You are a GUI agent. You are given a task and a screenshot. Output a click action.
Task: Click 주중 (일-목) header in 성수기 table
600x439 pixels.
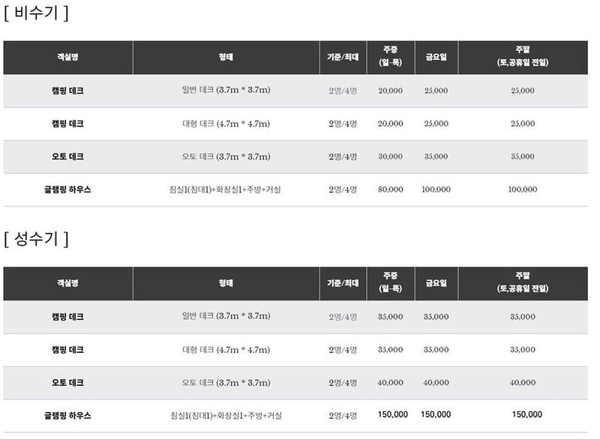point(391,283)
